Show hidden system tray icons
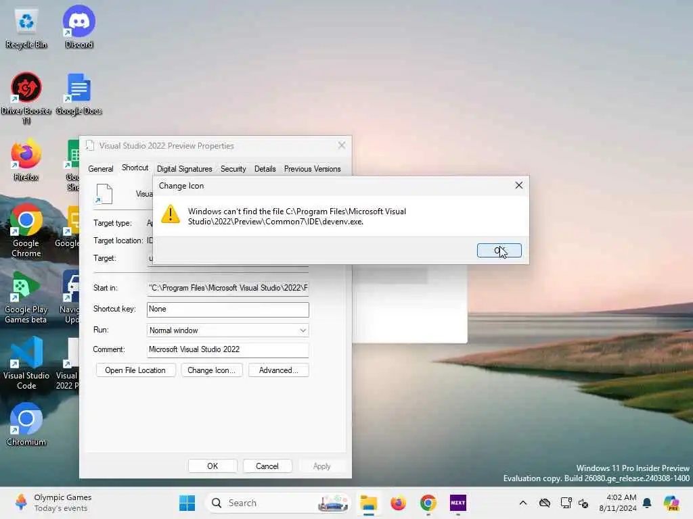The height and width of the screenshot is (519, 693). click(x=523, y=503)
